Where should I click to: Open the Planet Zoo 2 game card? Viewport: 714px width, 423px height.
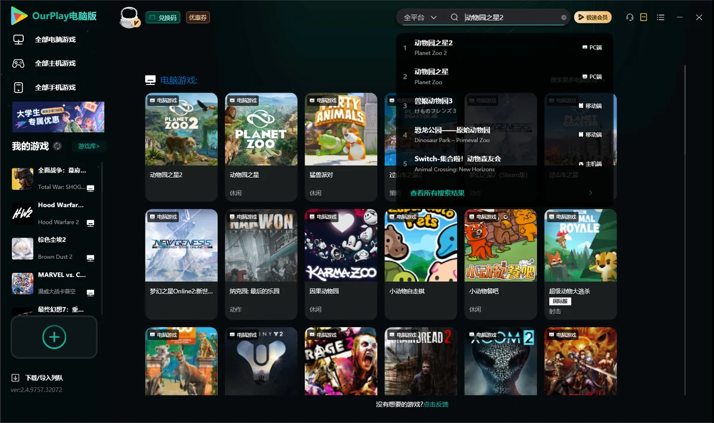181,147
